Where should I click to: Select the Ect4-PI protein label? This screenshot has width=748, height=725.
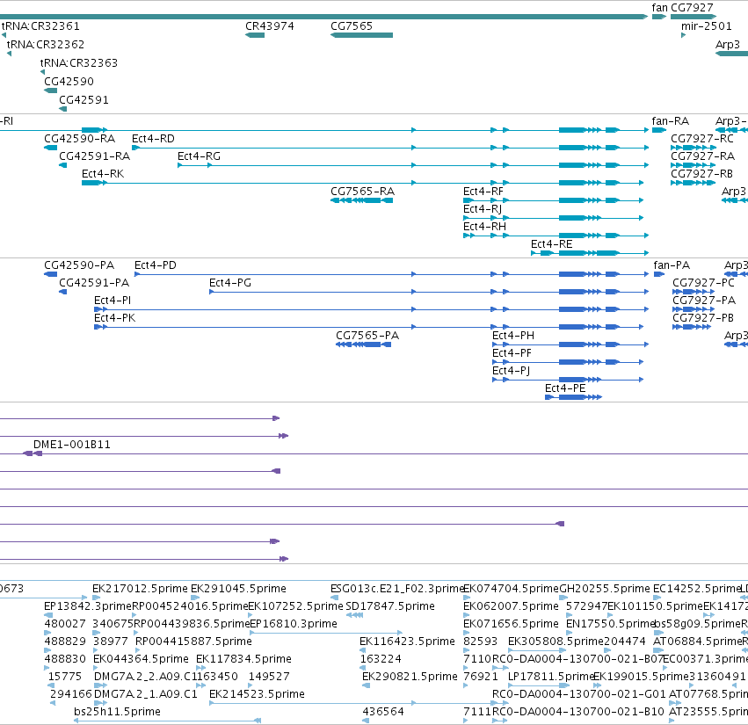coord(113,301)
